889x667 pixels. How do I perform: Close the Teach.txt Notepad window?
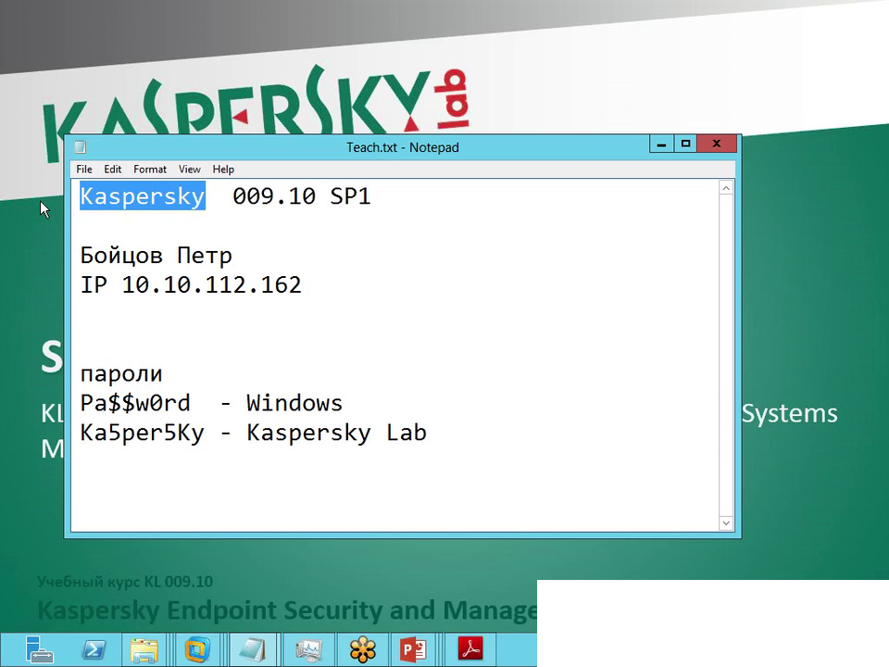pyautogui.click(x=717, y=145)
